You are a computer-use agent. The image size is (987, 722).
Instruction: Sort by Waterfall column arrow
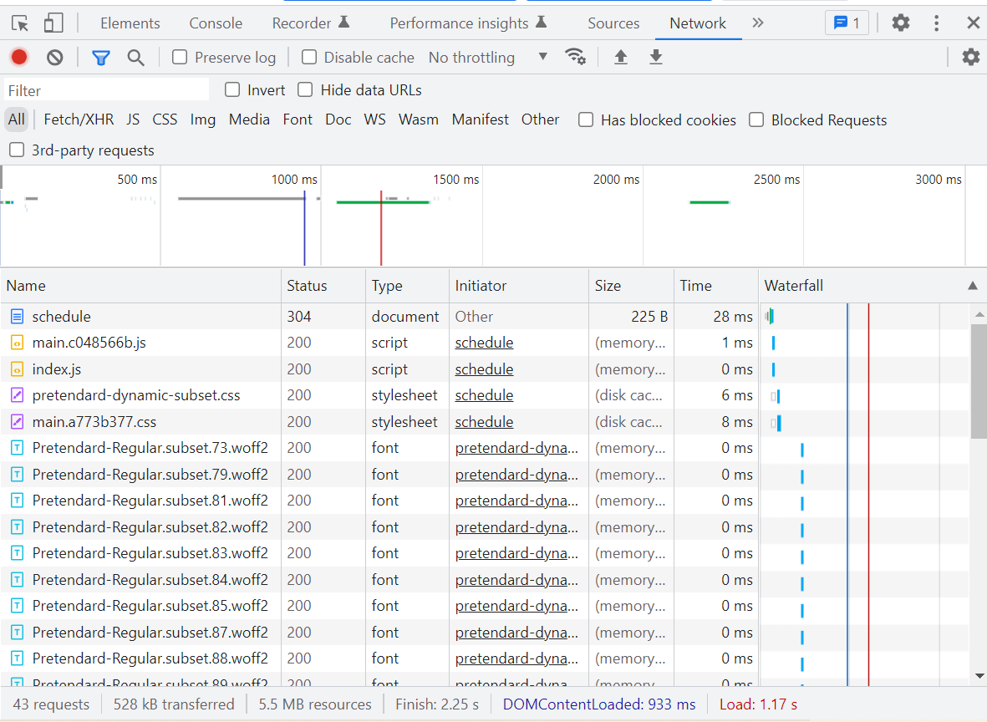click(973, 286)
